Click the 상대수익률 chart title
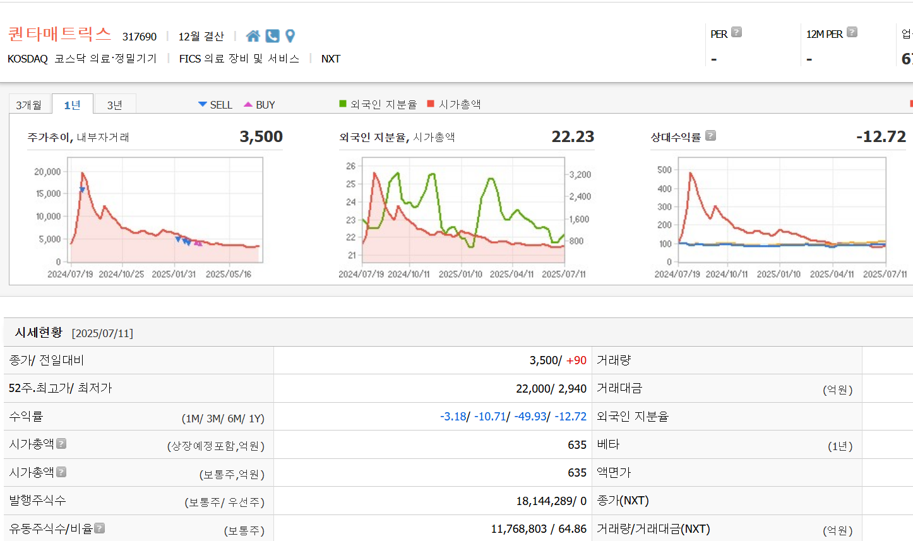The width and height of the screenshot is (913, 541). tap(676, 137)
